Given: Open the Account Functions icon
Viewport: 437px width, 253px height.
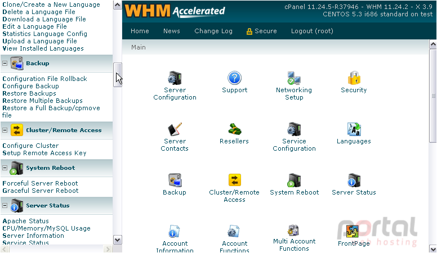Looking at the screenshot, I should click(234, 231).
